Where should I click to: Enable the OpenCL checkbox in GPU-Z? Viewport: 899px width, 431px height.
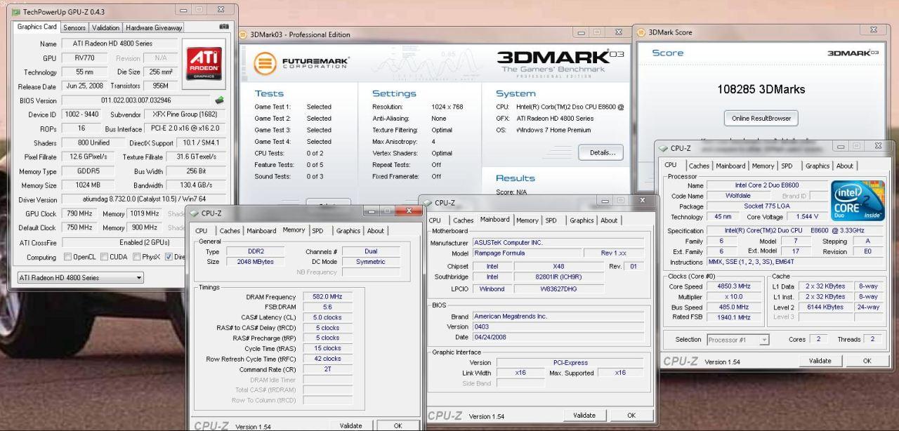(67, 257)
